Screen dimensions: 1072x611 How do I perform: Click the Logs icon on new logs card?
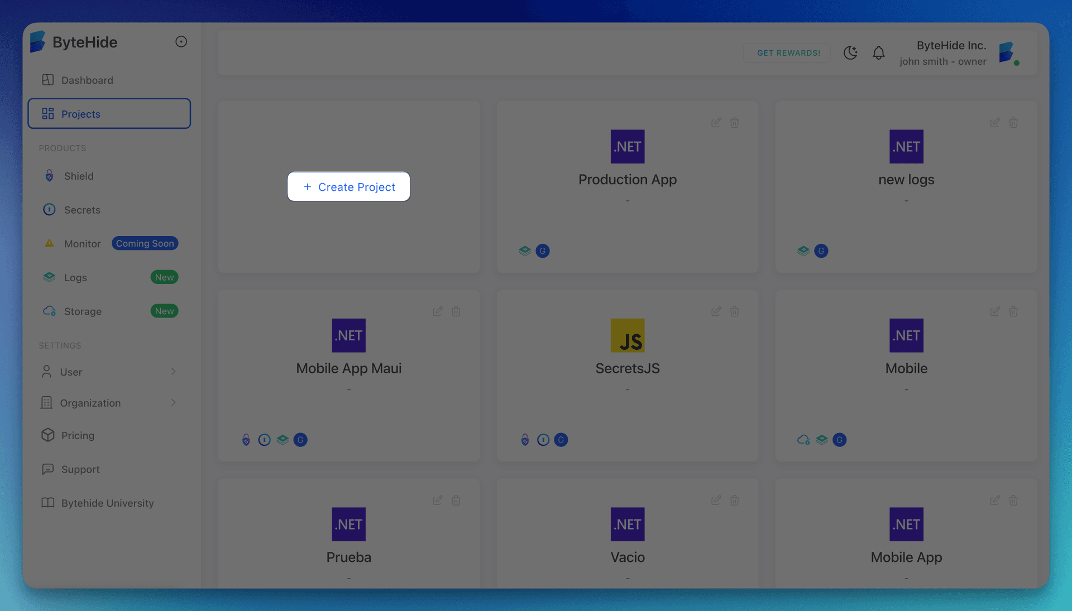(x=803, y=251)
